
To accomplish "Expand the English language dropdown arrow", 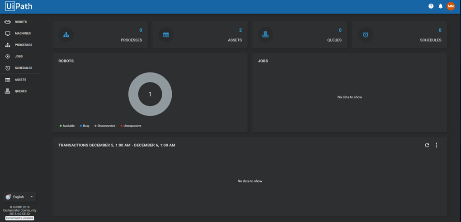I will tap(32, 197).
